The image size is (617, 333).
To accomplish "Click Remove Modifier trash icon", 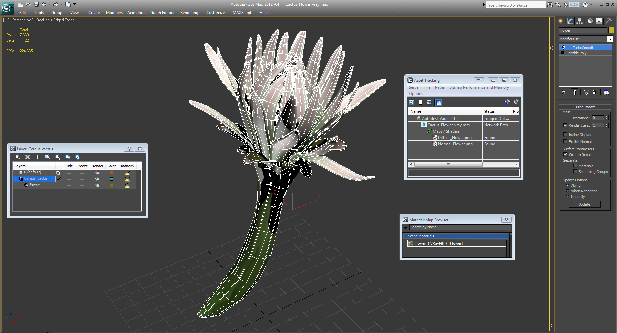I will [x=594, y=92].
